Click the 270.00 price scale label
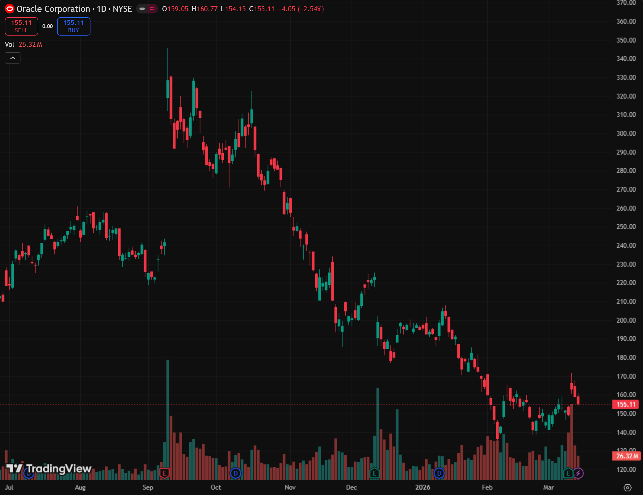 point(626,189)
